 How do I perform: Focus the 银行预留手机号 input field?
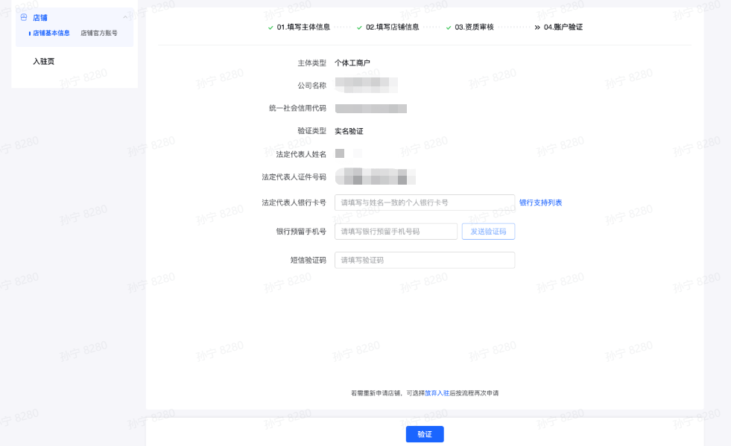396,231
